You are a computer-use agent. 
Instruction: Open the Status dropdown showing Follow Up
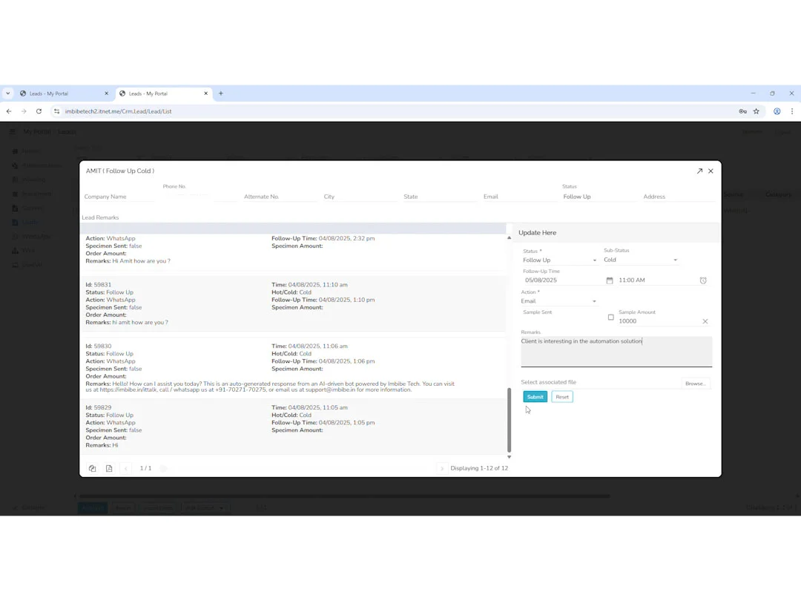[x=560, y=260]
